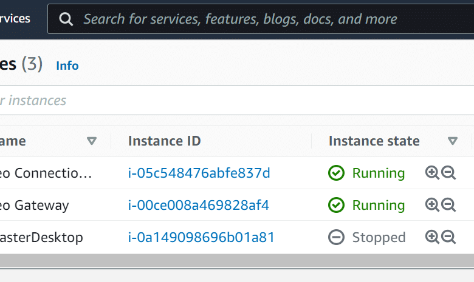Click the Instance ID column header

tap(165, 141)
